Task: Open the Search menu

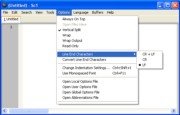Action: [27, 12]
